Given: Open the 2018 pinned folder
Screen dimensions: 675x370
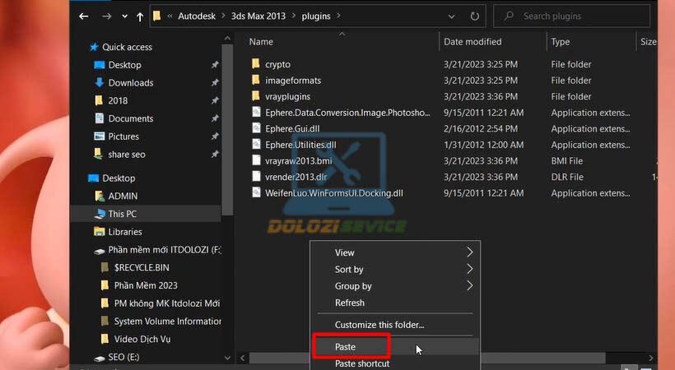Looking at the screenshot, I should [x=118, y=100].
